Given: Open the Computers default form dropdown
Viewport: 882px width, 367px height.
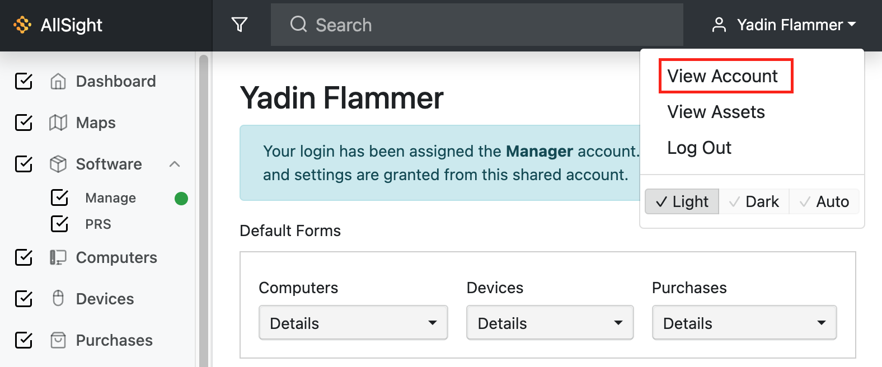Looking at the screenshot, I should (353, 323).
